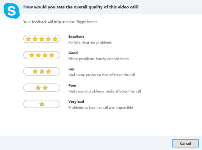
Task: Give the call a single star
Action: coord(42,104)
